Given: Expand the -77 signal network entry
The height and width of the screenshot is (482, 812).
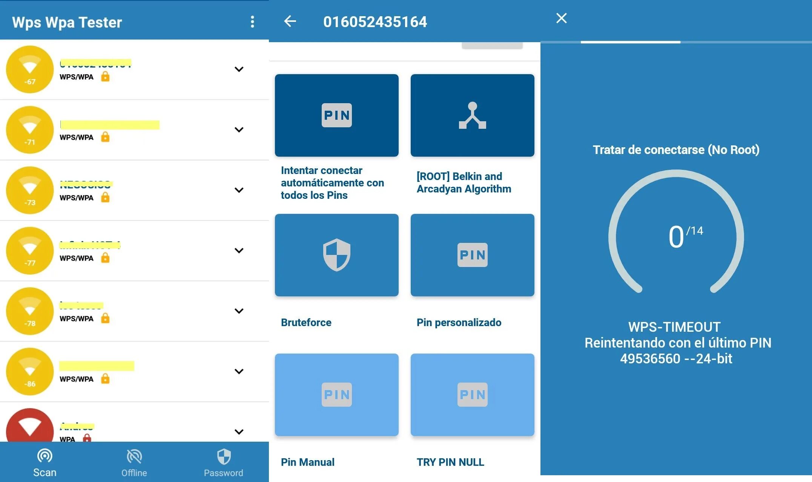Looking at the screenshot, I should [239, 250].
